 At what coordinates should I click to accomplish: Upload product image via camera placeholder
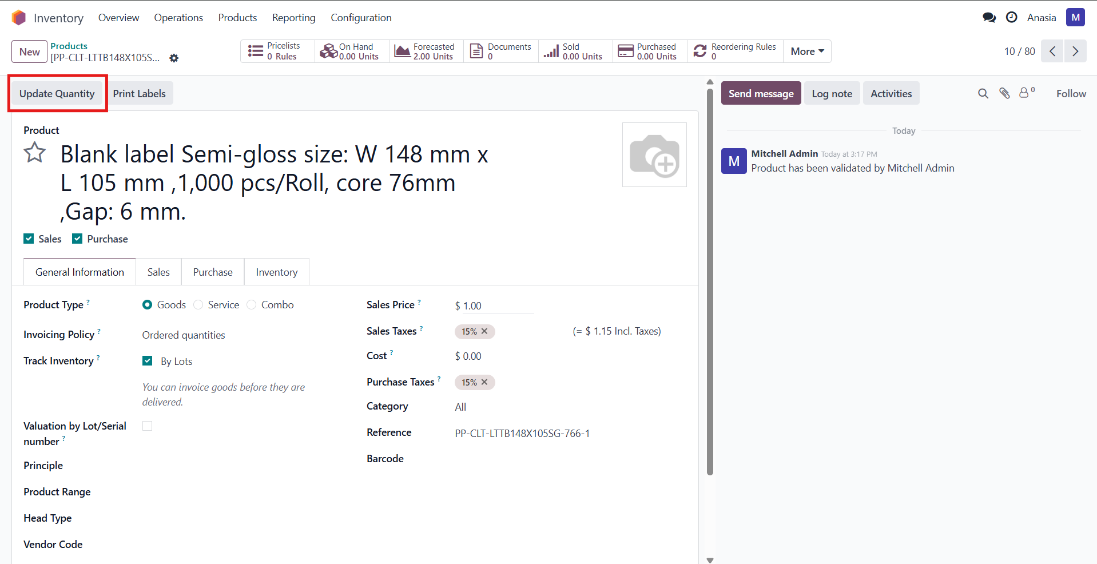[654, 155]
